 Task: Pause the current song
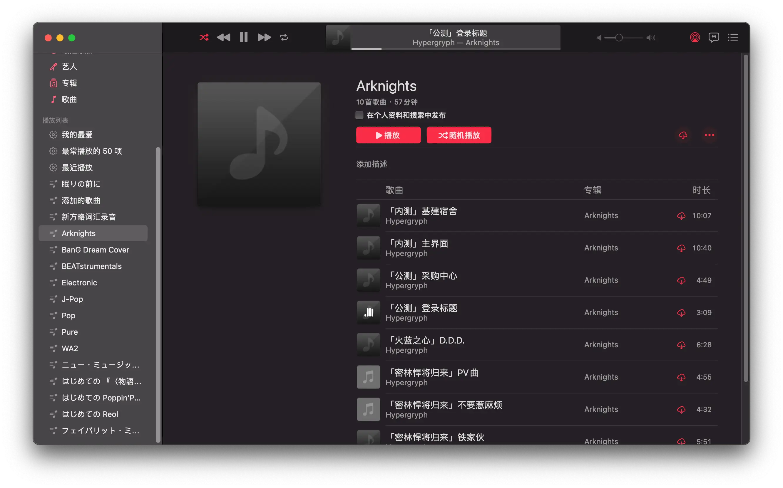244,38
